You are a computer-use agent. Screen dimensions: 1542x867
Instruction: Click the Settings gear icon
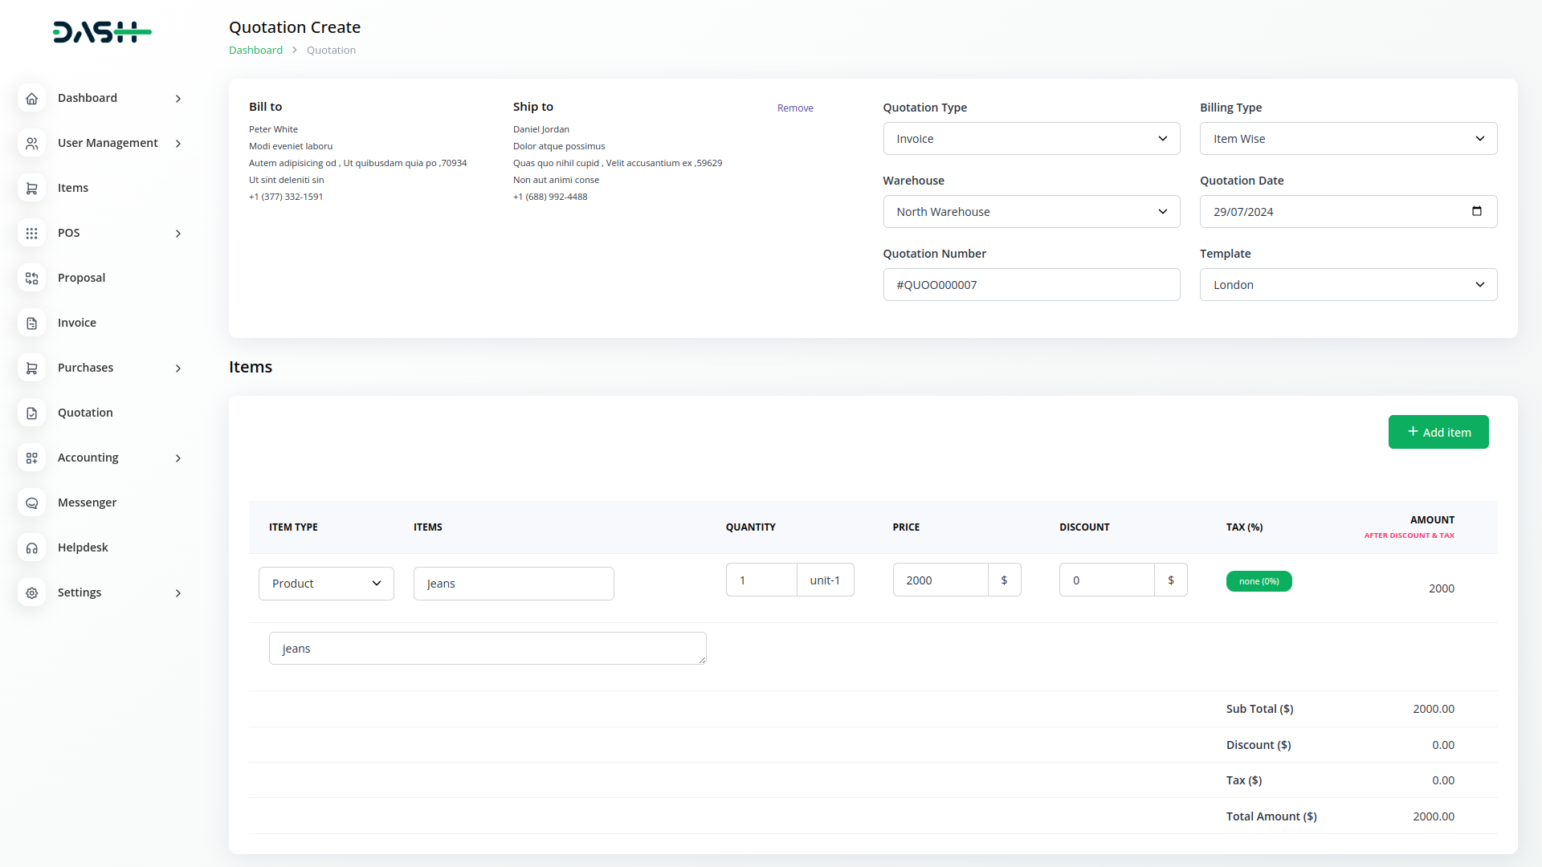click(x=31, y=592)
